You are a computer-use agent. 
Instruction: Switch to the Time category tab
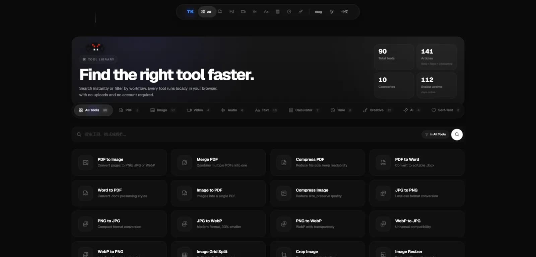click(341, 110)
